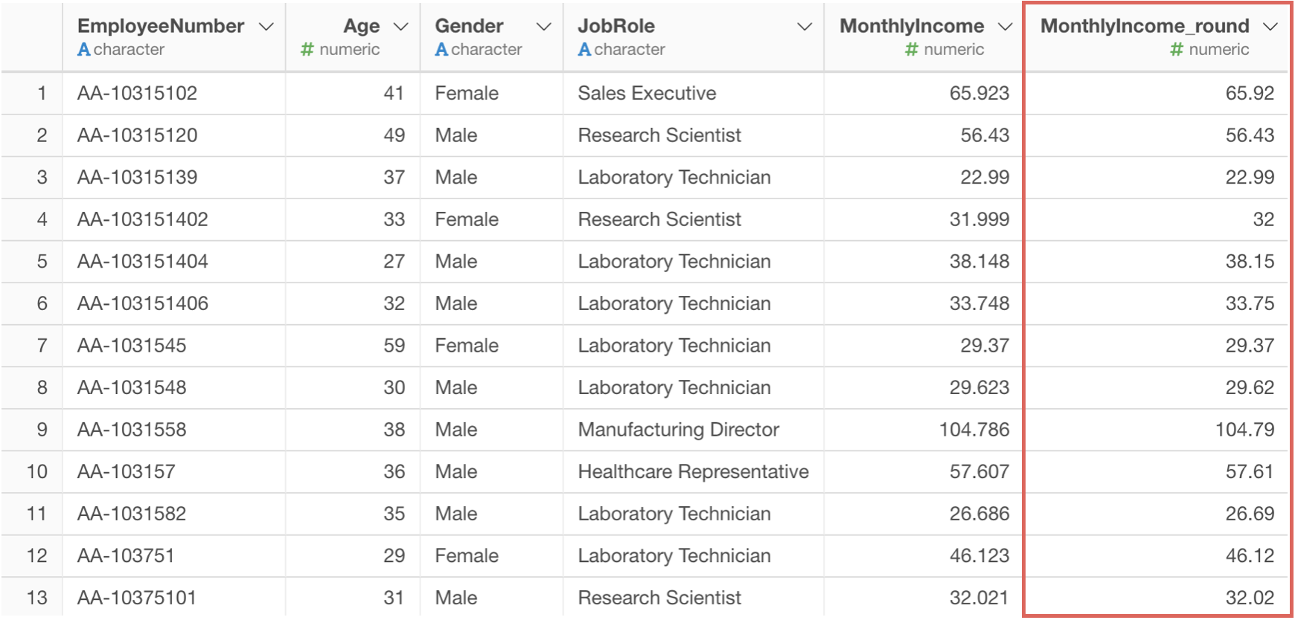Image resolution: width=1295 pixels, height=620 pixels.
Task: Click the numeric hash icon under MonthlyIncome
Action: 912,50
